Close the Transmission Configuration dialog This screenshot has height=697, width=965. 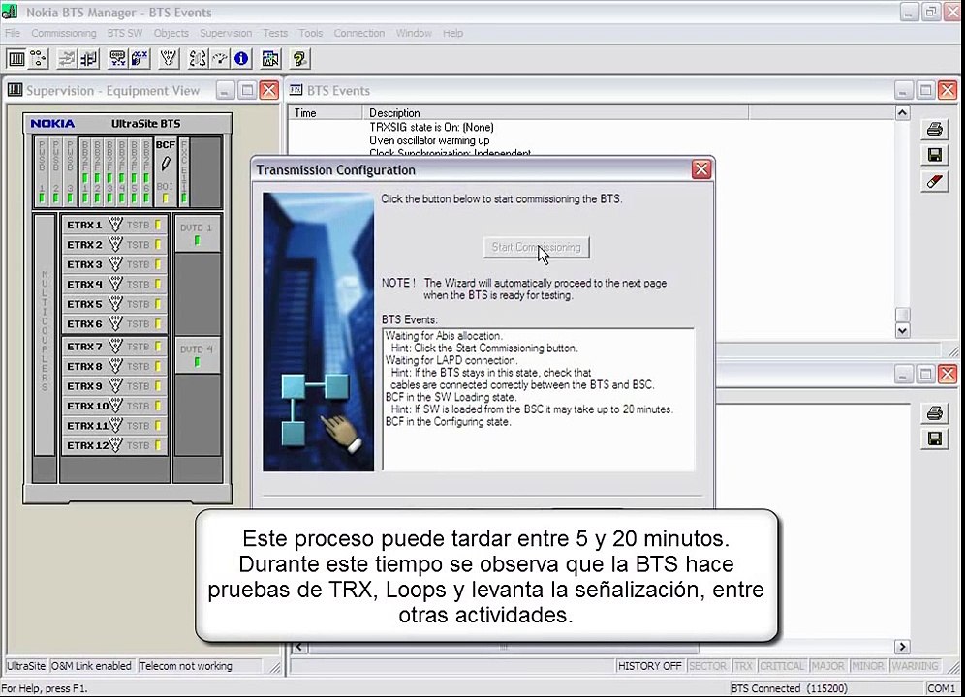click(x=700, y=169)
